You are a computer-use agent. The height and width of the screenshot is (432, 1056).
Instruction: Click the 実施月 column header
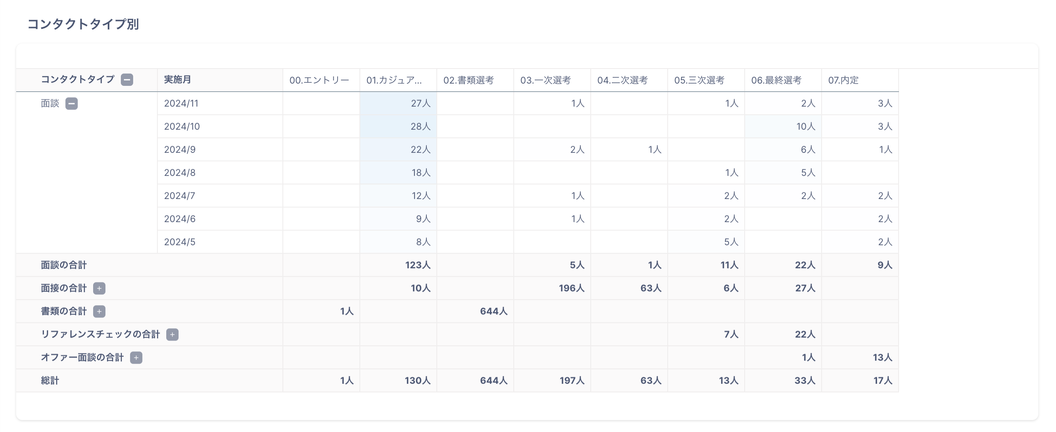[177, 80]
